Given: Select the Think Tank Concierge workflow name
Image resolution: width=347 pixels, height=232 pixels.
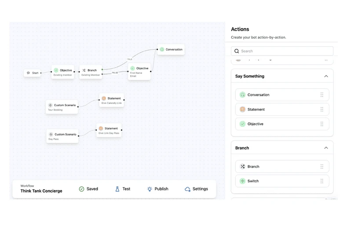Looking at the screenshot, I should [41, 191].
